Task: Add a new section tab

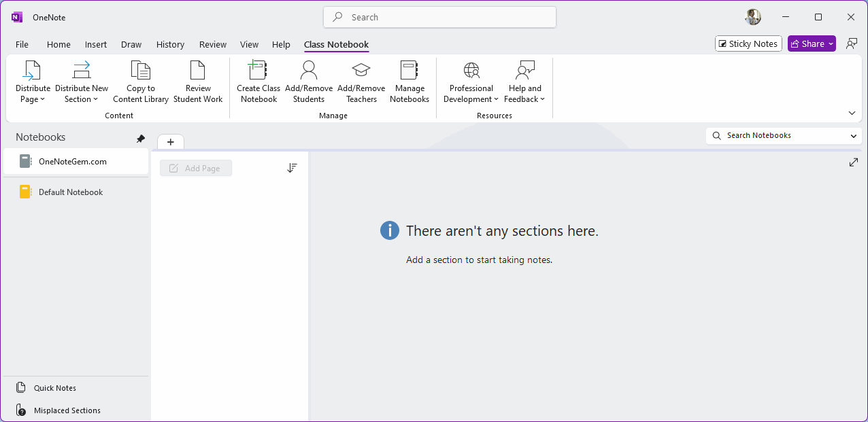Action: click(x=171, y=142)
